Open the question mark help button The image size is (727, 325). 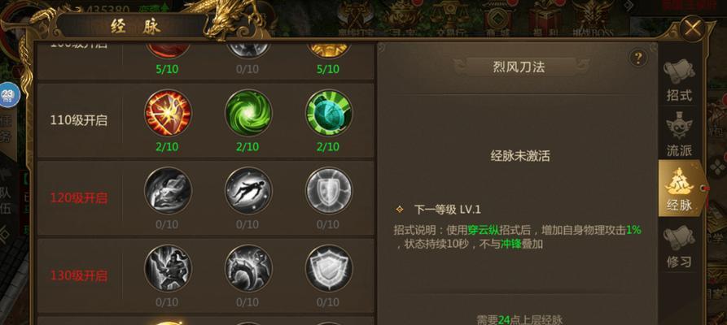click(638, 58)
